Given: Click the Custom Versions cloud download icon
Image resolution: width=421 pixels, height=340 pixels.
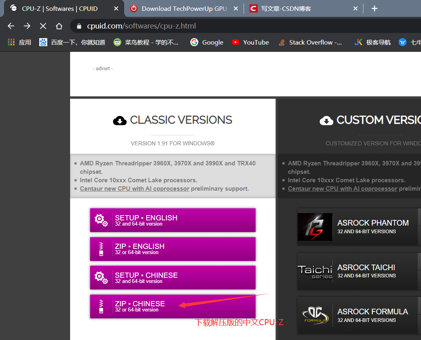Looking at the screenshot, I should coord(326,120).
